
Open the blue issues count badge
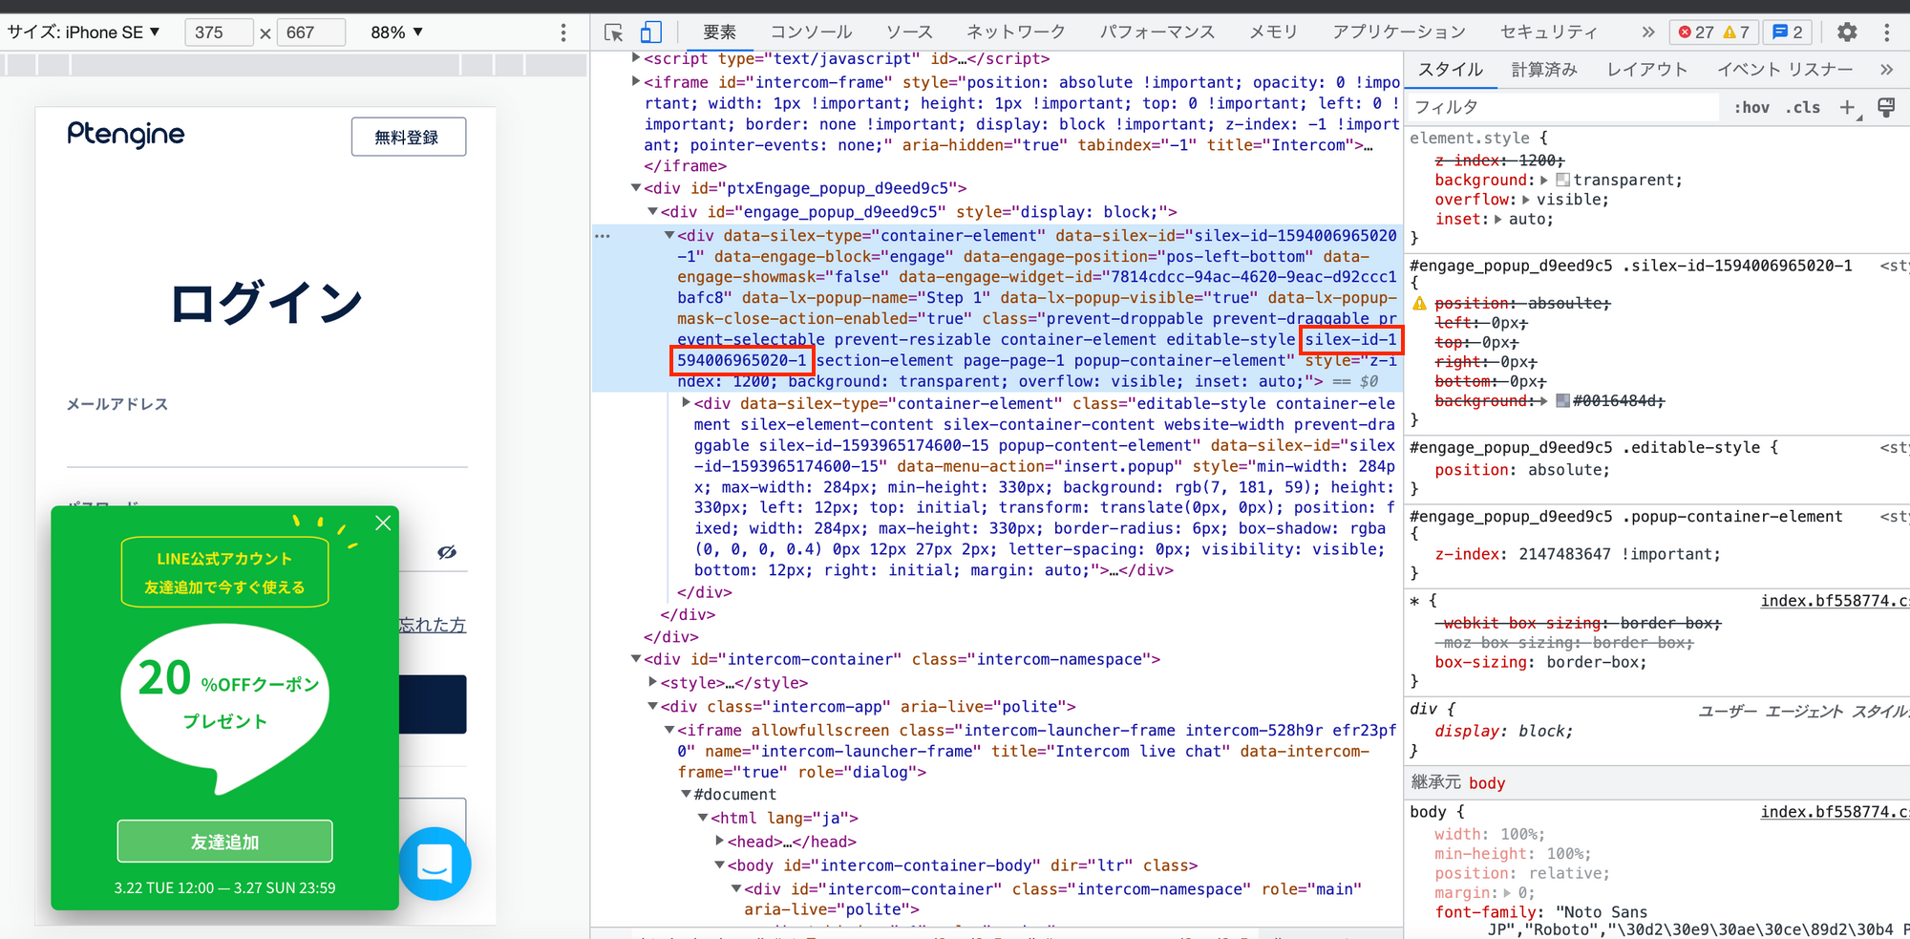[1788, 32]
